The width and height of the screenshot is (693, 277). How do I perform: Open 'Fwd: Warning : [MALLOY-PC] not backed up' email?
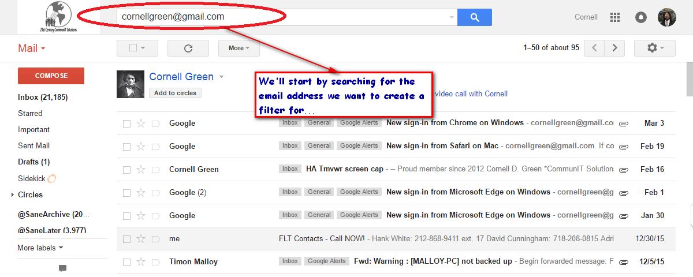433,261
